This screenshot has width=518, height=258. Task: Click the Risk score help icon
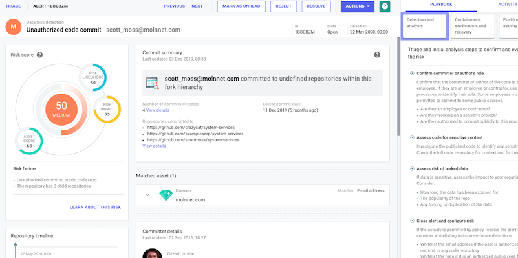pos(39,55)
